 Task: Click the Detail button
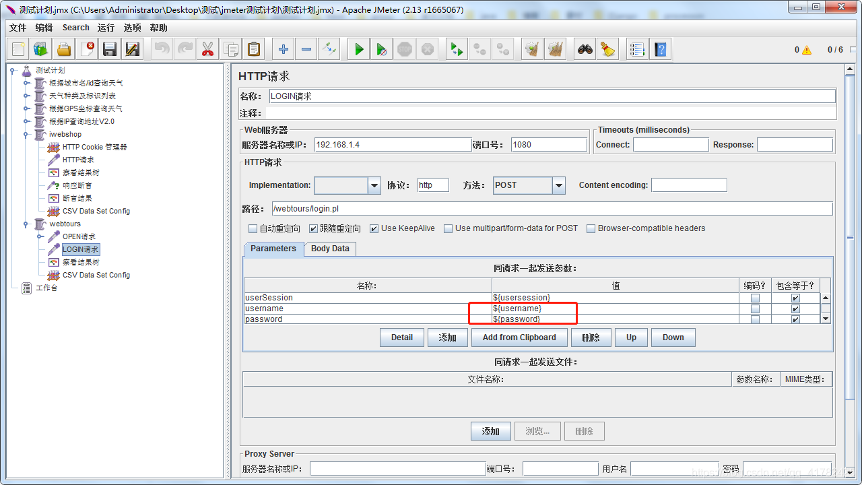pos(402,337)
